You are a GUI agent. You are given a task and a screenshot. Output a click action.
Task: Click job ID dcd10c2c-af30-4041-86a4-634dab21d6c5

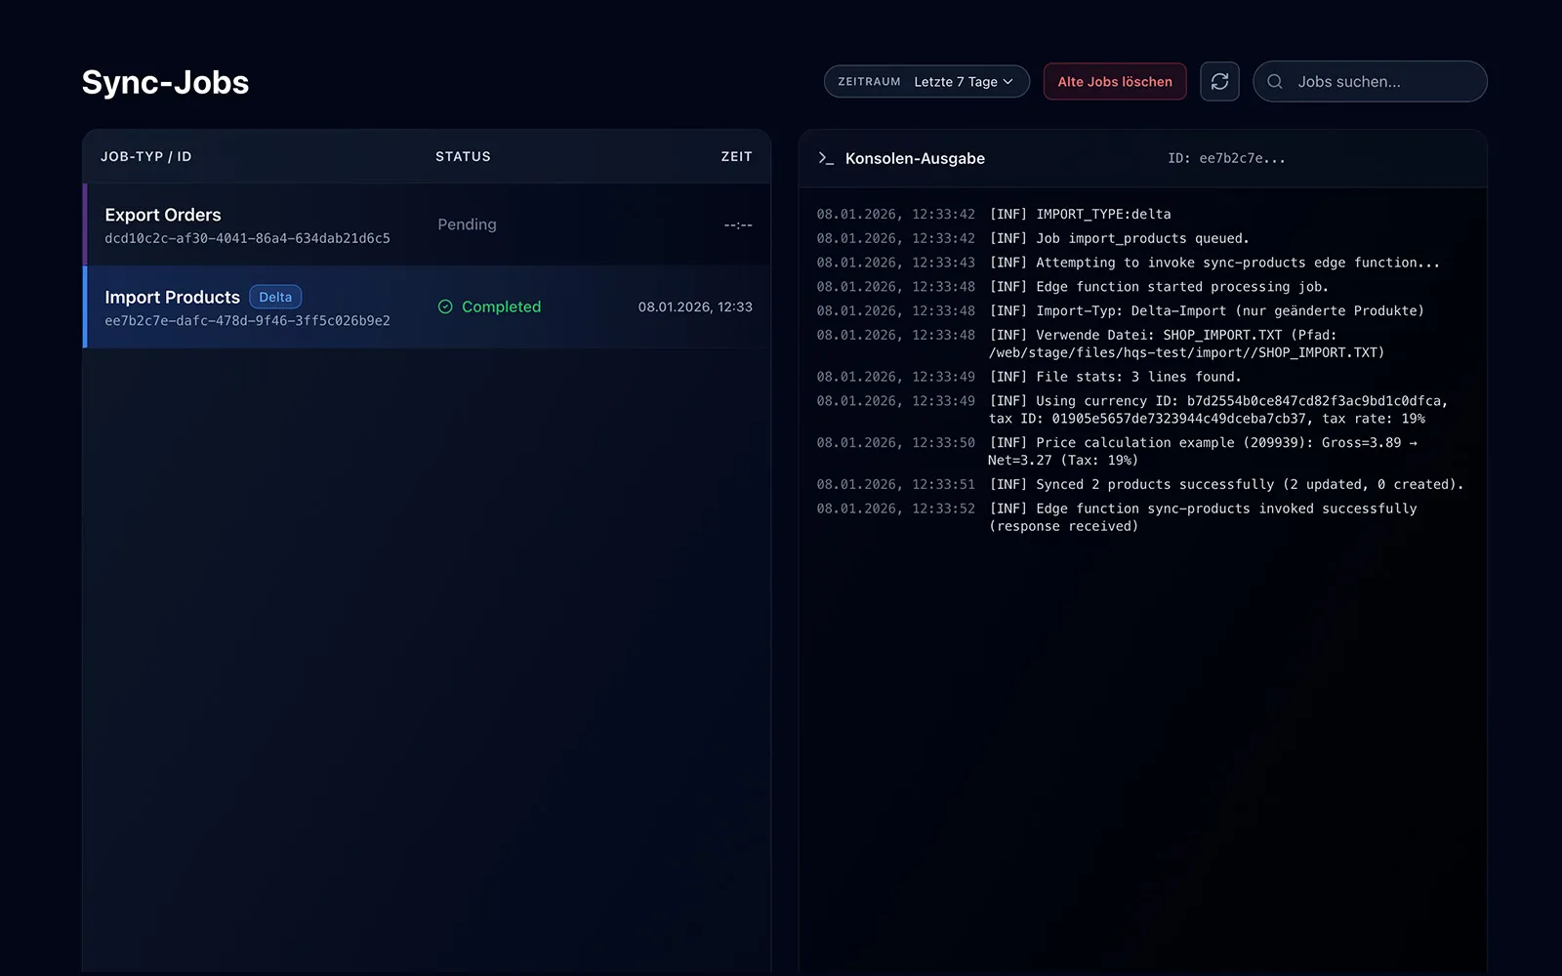(247, 238)
